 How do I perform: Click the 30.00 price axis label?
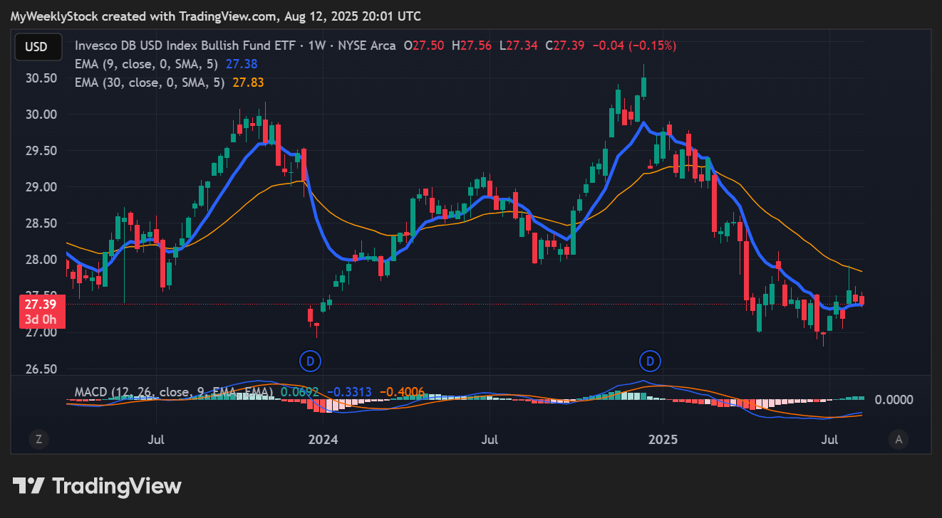pyautogui.click(x=41, y=115)
